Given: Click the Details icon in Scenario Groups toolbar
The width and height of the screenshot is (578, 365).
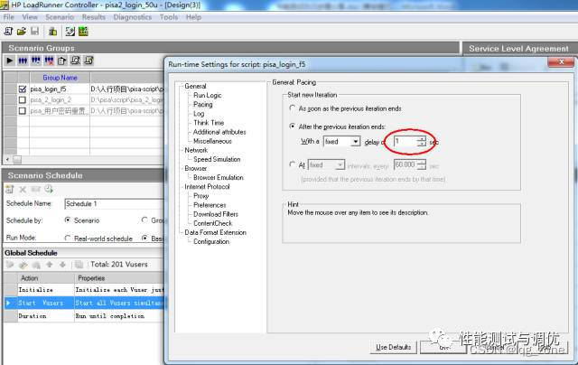Looking at the screenshot, I should point(75,61).
